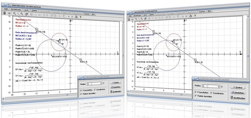Click the calculator icon in right window toolbar

[129, 19]
